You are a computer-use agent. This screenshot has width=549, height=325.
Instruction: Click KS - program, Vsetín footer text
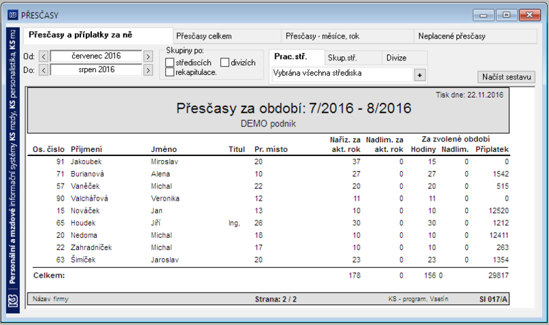[418, 299]
